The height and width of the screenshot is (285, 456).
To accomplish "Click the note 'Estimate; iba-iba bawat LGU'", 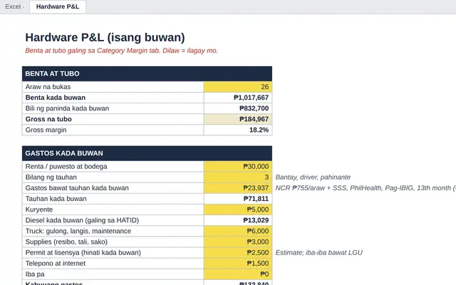I will point(318,252).
